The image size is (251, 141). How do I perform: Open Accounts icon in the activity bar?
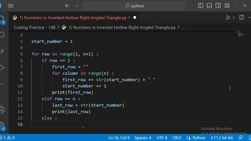[x=2, y=110]
